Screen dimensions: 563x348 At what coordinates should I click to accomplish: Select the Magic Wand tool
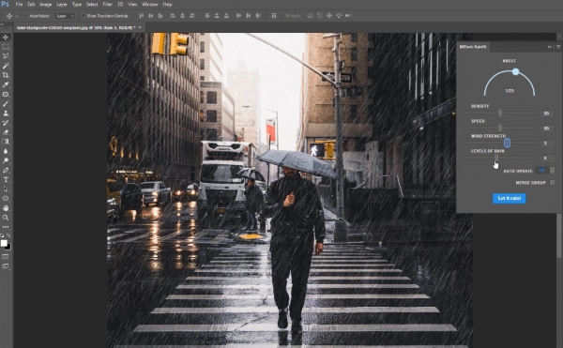[x=6, y=66]
